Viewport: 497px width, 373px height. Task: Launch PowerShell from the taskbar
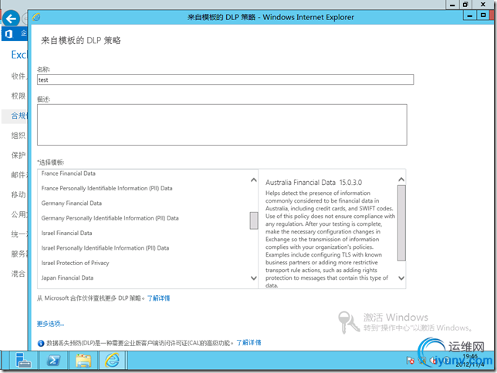(x=53, y=361)
